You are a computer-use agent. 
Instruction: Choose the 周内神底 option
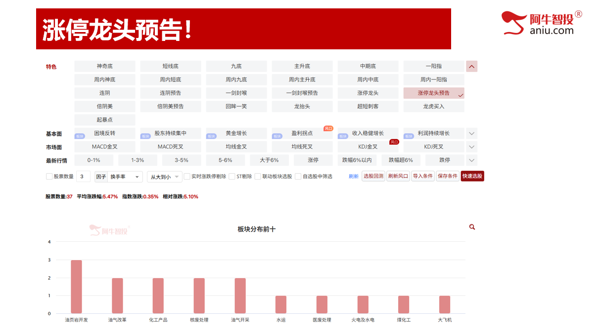(105, 79)
